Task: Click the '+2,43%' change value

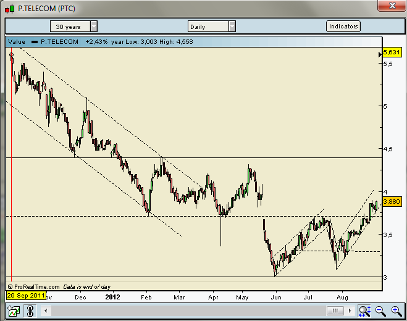Action: [96, 42]
